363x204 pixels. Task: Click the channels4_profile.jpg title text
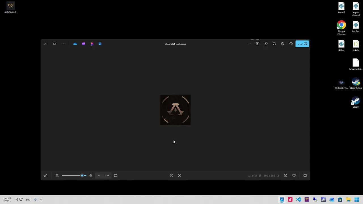(176, 44)
